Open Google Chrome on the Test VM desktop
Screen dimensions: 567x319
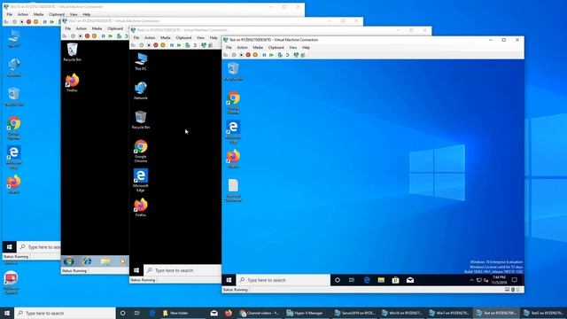[233, 103]
